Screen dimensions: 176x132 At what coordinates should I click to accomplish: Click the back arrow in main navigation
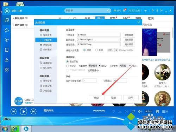(69, 18)
